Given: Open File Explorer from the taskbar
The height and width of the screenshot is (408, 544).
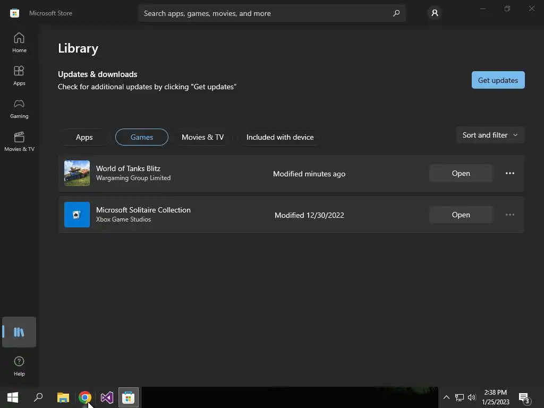Looking at the screenshot, I should 63,397.
